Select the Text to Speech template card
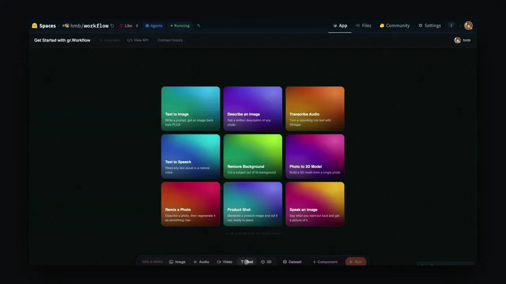The width and height of the screenshot is (506, 284). (191, 156)
